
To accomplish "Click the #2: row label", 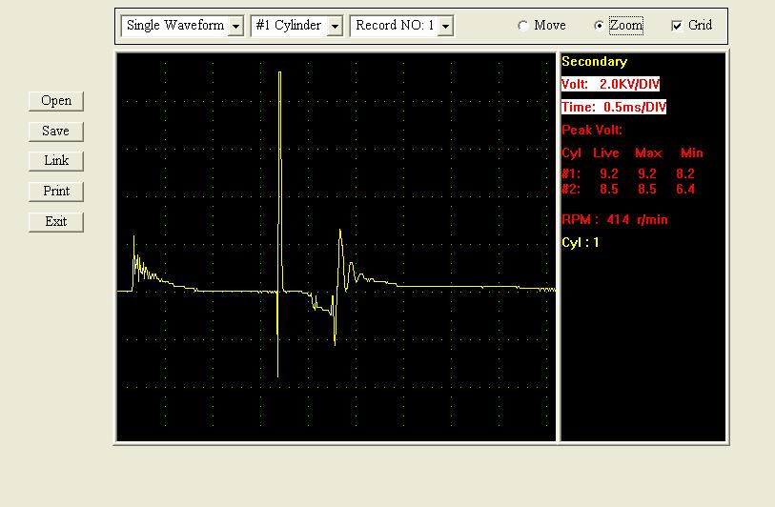I will click(571, 190).
